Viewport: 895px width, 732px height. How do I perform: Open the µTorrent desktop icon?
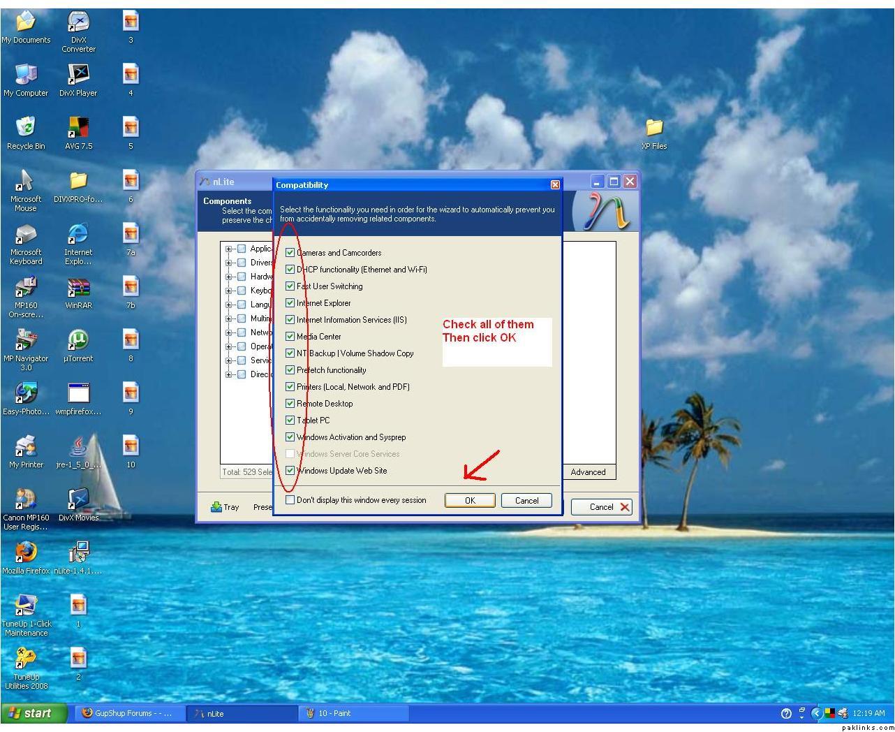pos(78,341)
